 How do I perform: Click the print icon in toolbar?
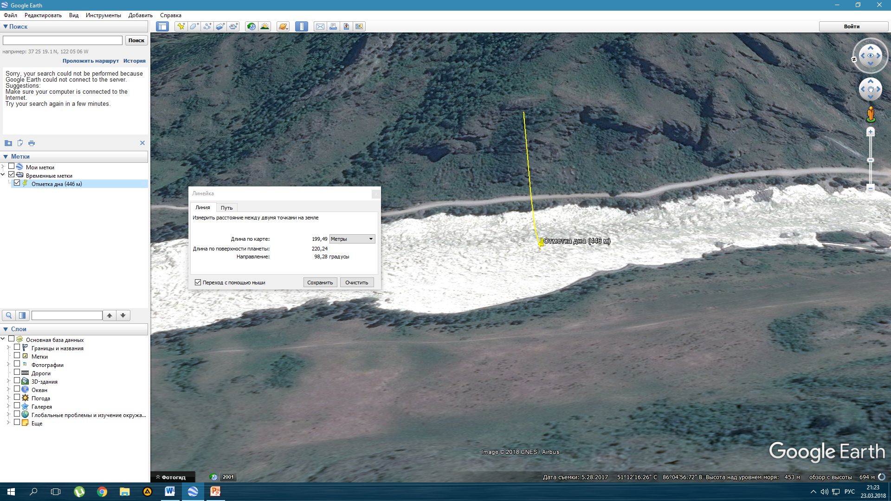pos(333,26)
